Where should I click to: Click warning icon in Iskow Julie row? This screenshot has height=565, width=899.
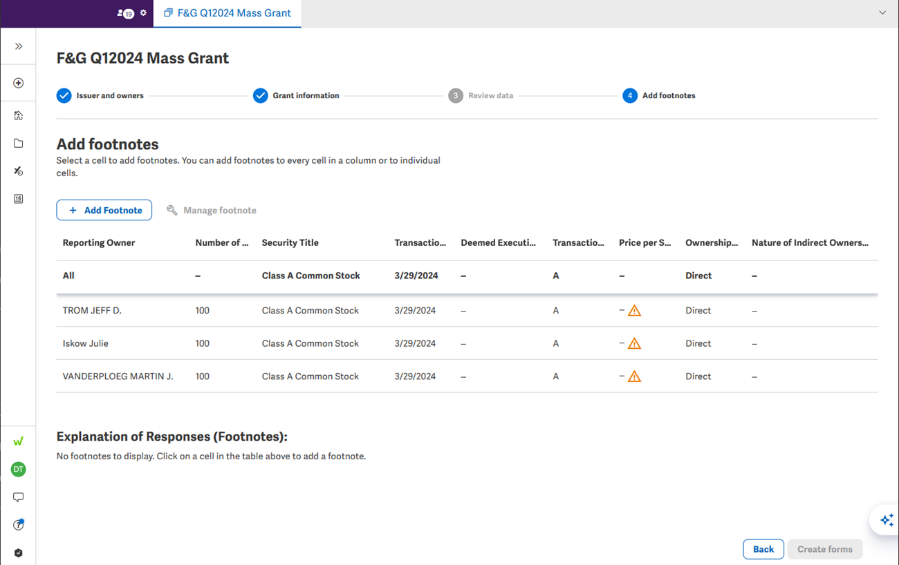(x=634, y=343)
